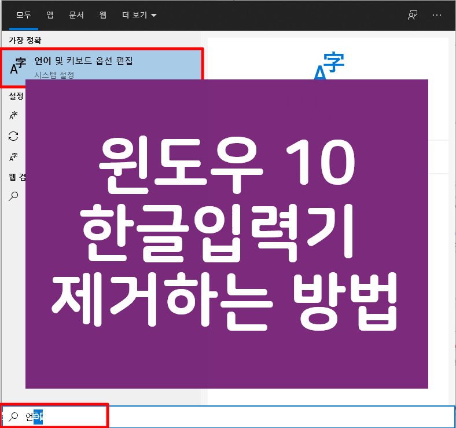Click the magnifier icon in search box
The image size is (456, 428).
pyautogui.click(x=13, y=416)
